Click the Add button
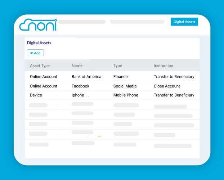This screenshot has width=224, height=180. coord(35,53)
